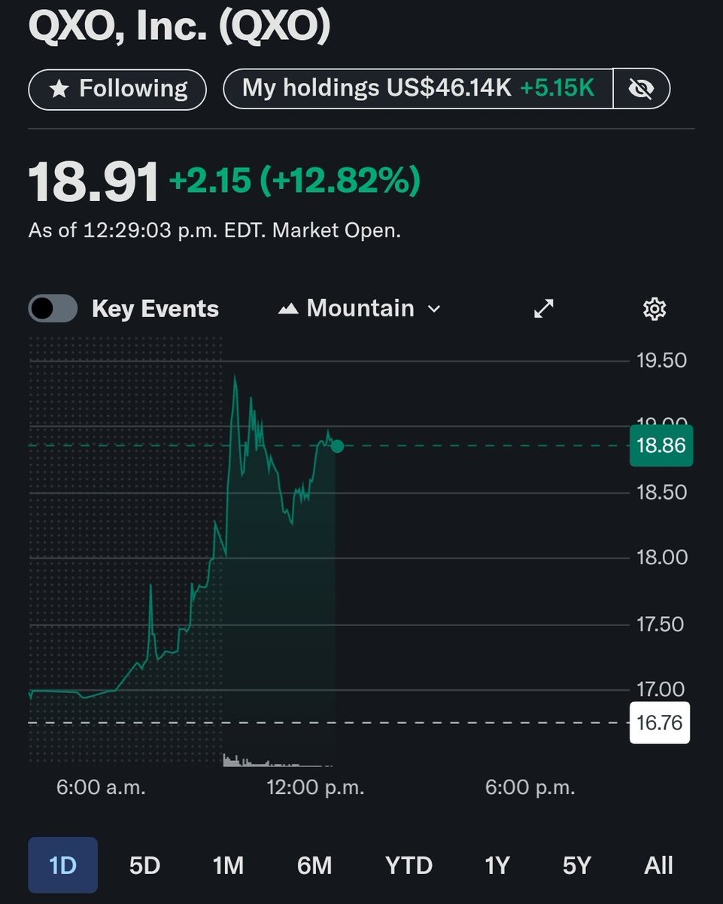Expand chart to fullscreen with the arrows icon
The image size is (723, 904).
[x=543, y=308]
